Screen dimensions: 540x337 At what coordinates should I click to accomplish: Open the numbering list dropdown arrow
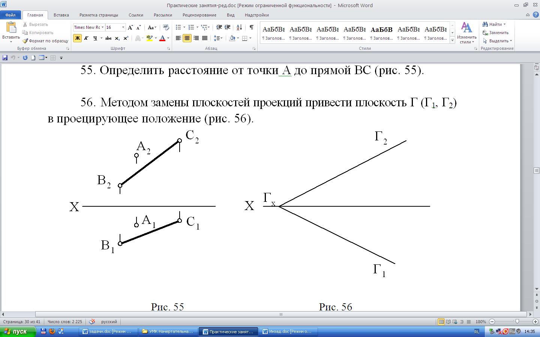coord(197,27)
